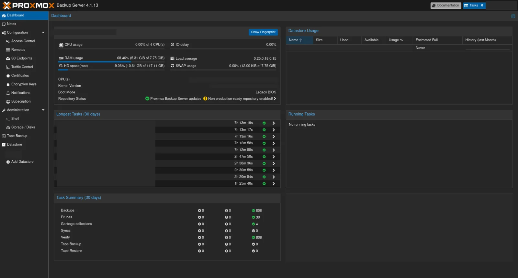Click the 'Legacy BIOS' boot mode value

266,92
